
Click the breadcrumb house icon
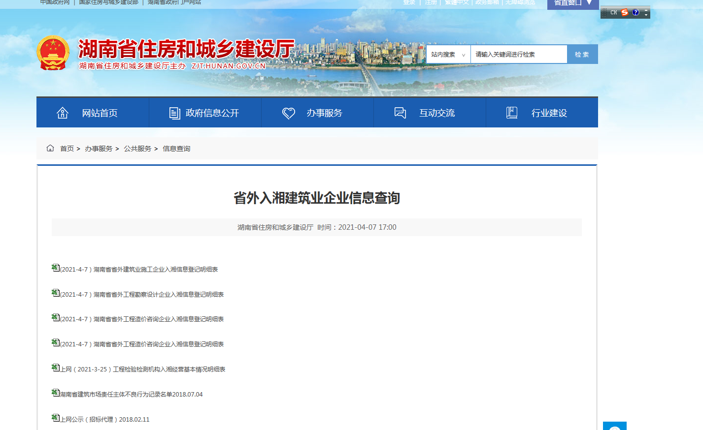(x=50, y=148)
